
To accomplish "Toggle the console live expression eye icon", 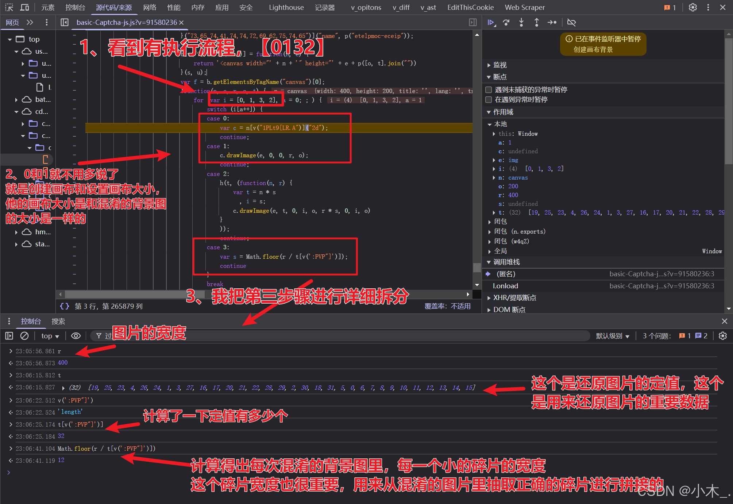I will [x=76, y=336].
